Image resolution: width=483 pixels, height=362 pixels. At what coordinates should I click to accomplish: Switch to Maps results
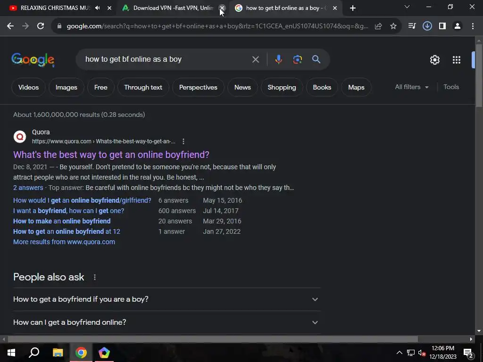coord(356,87)
